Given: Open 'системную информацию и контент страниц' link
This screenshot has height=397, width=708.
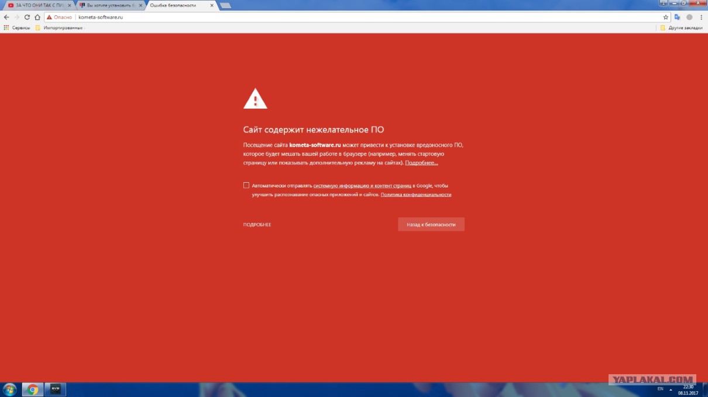Looking at the screenshot, I should (363, 186).
